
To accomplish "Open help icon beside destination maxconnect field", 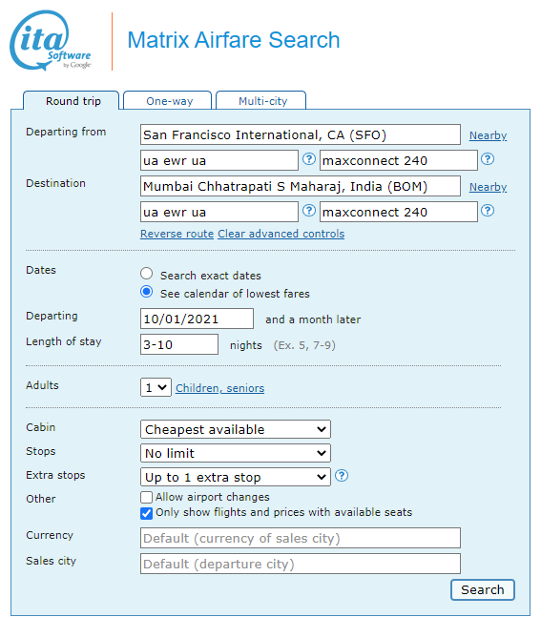I will pos(488,211).
